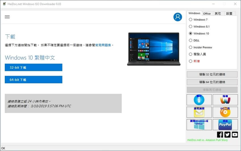Select the red 新增 radio button

[191, 61]
